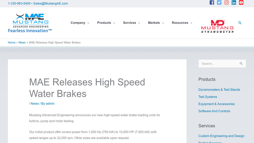Screen dimensions: 254x143
Task: Expand the Services dropdown menu
Action: point(131,23)
